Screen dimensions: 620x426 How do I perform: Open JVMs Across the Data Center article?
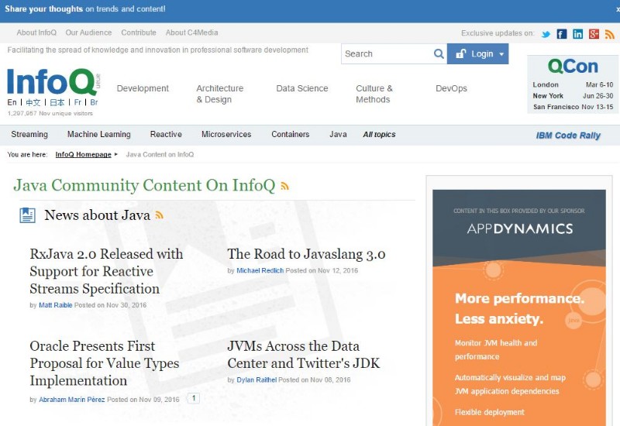click(304, 355)
